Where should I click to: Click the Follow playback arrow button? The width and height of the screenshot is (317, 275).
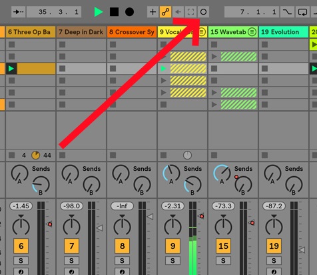[19, 12]
